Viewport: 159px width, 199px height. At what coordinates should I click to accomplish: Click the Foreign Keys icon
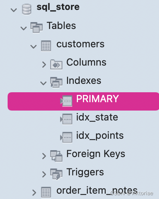(56, 156)
